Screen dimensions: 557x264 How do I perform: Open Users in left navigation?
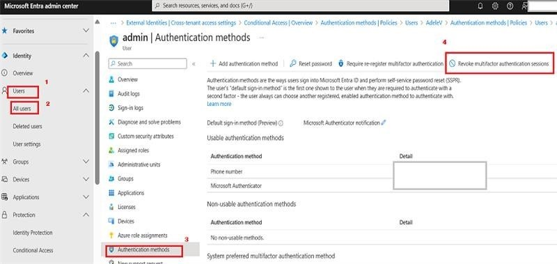pyautogui.click(x=19, y=91)
